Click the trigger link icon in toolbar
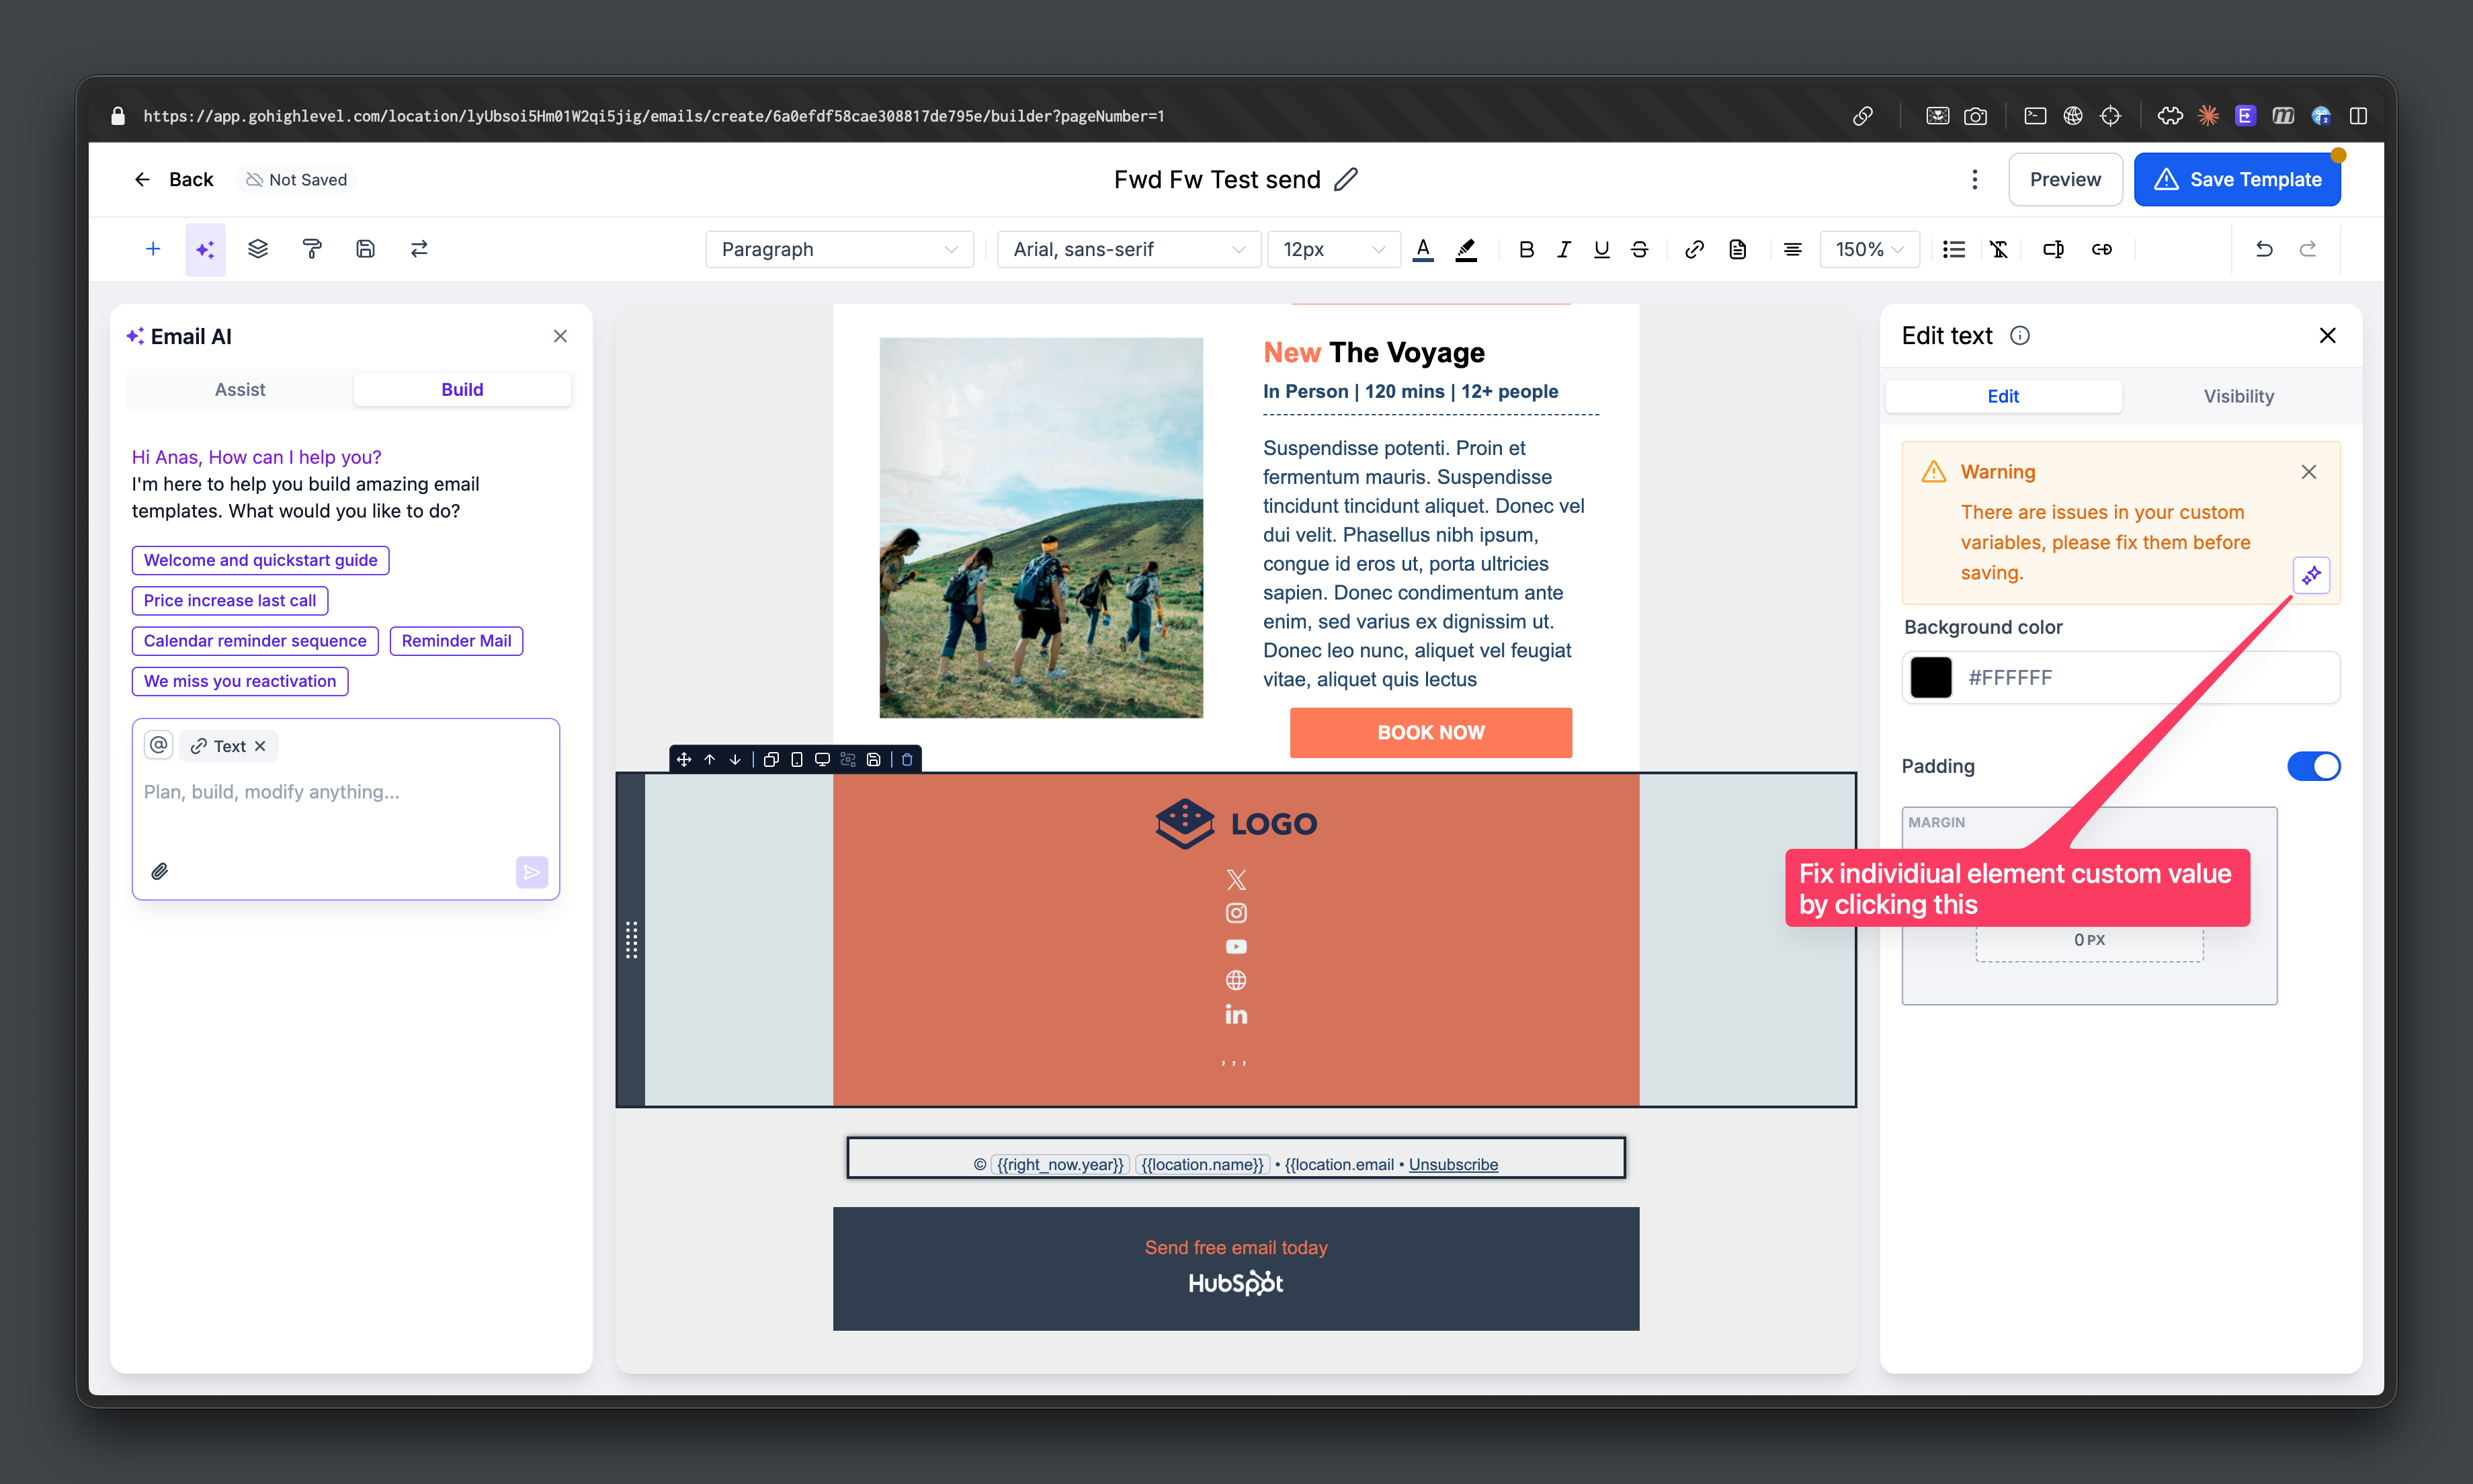 [x=2102, y=249]
